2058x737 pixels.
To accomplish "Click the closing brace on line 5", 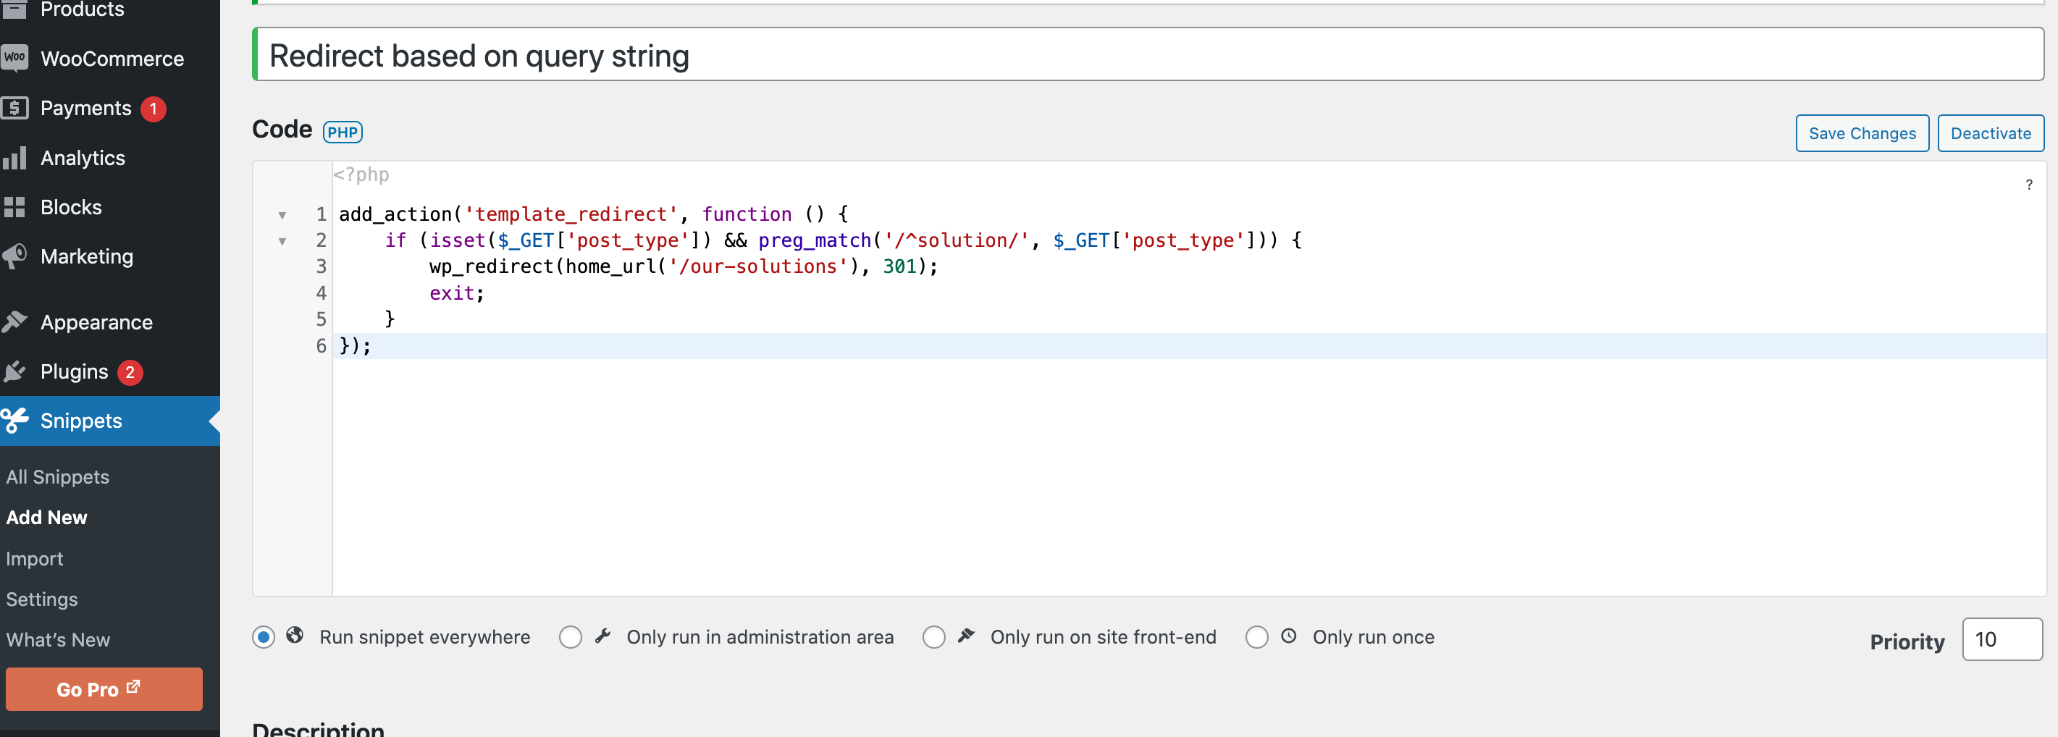I will 390,319.
